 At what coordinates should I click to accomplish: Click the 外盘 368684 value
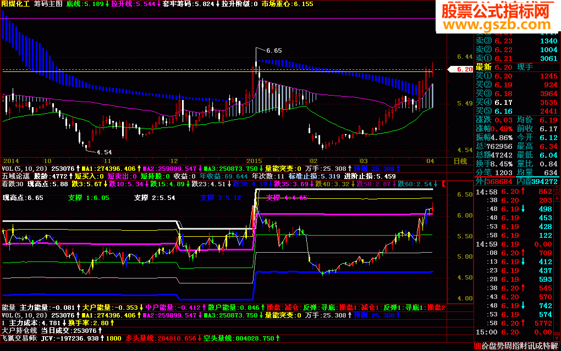coord(501,182)
